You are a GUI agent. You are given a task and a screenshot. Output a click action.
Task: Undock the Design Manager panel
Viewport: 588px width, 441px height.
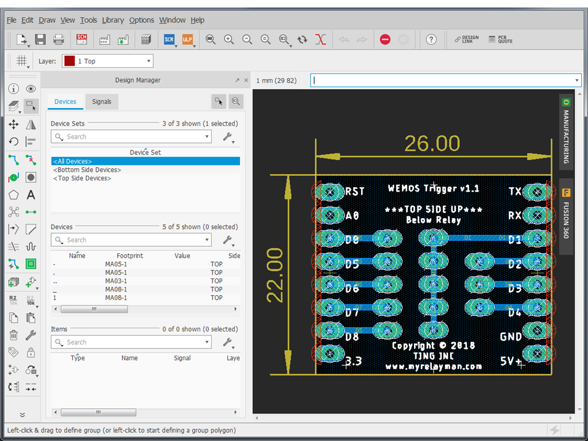(237, 80)
